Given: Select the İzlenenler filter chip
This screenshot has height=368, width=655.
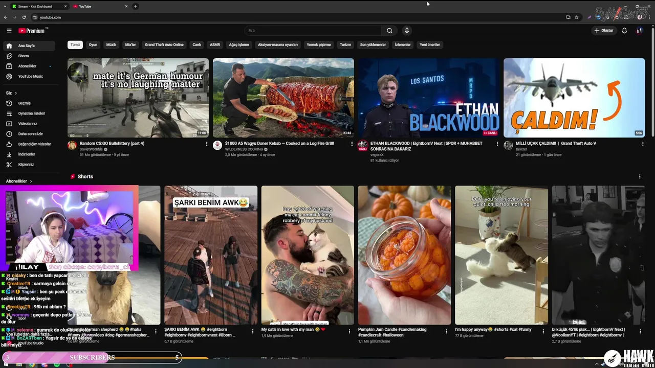Looking at the screenshot, I should point(403,44).
